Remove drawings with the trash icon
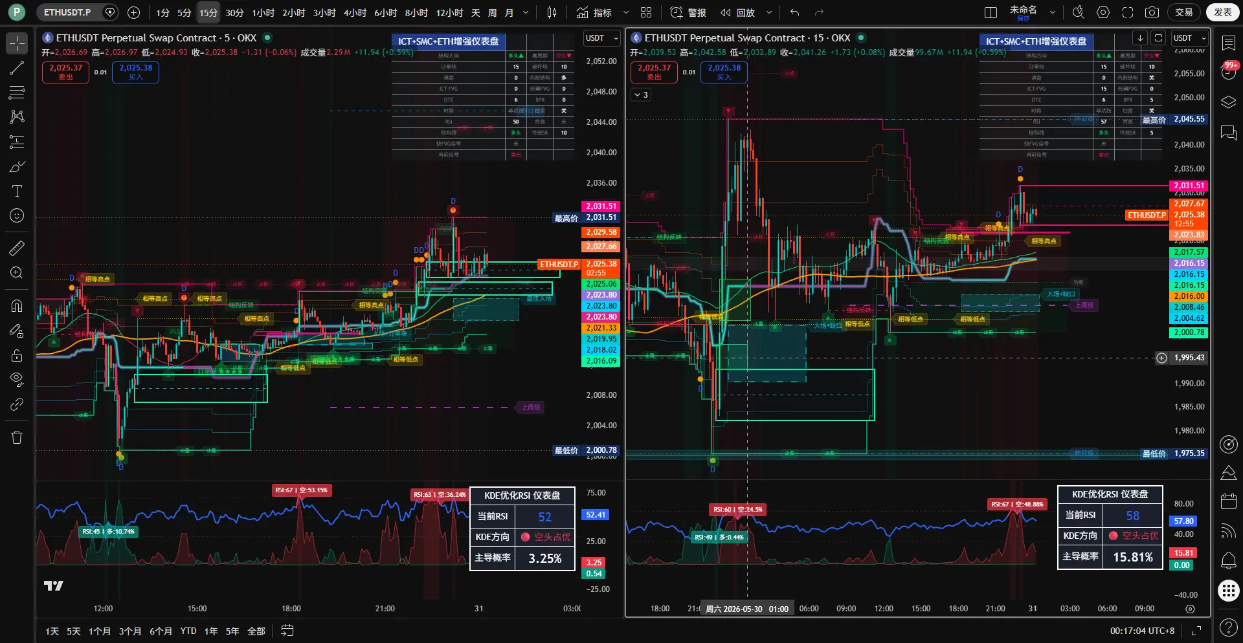 click(17, 437)
